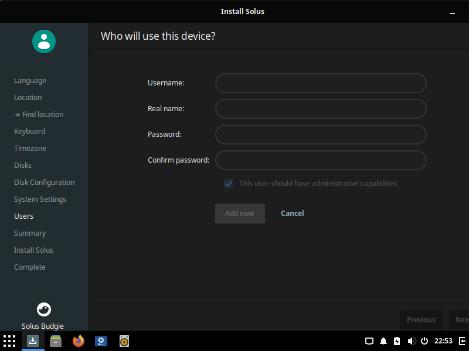The image size is (469, 351).
Task: Open notifications bell in system tray
Action: (383, 341)
